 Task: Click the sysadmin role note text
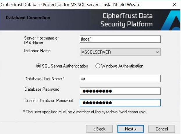click(x=85, y=112)
